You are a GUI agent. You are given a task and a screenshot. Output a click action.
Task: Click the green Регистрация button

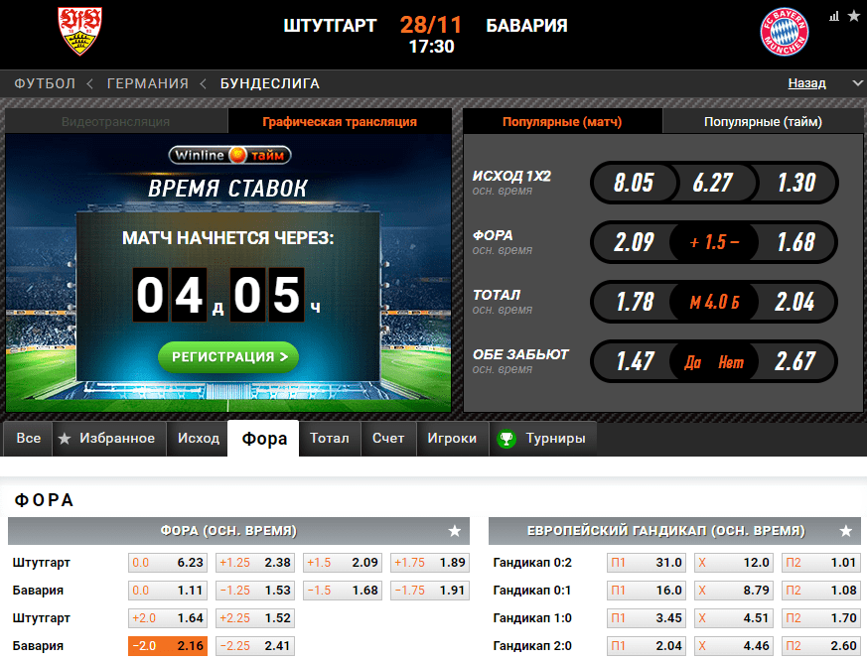coord(228,357)
